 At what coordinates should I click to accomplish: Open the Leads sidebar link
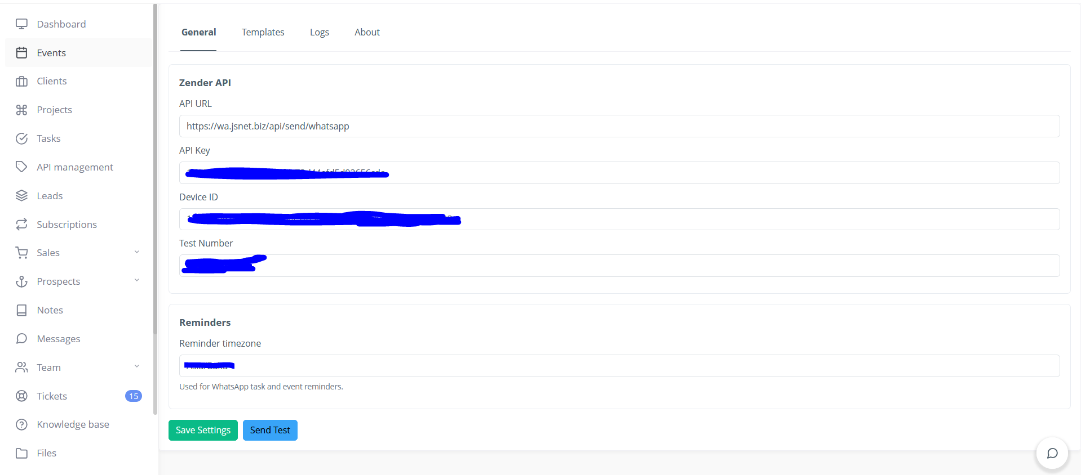click(x=50, y=196)
